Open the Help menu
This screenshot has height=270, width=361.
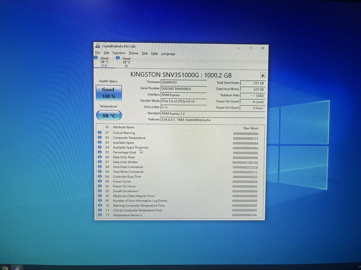point(154,54)
